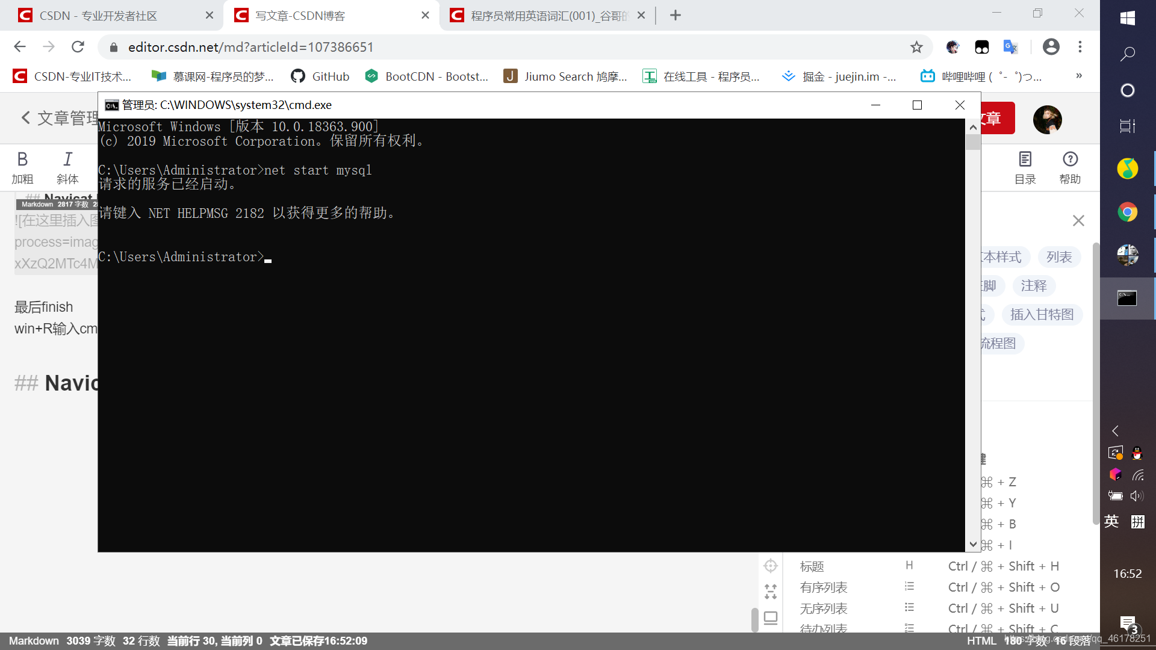Image resolution: width=1156 pixels, height=650 pixels.
Task: Close the help side panel
Action: [1078, 221]
